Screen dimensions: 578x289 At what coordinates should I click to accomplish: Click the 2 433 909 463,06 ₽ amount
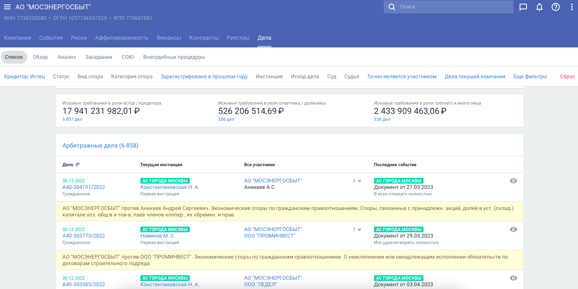point(410,111)
